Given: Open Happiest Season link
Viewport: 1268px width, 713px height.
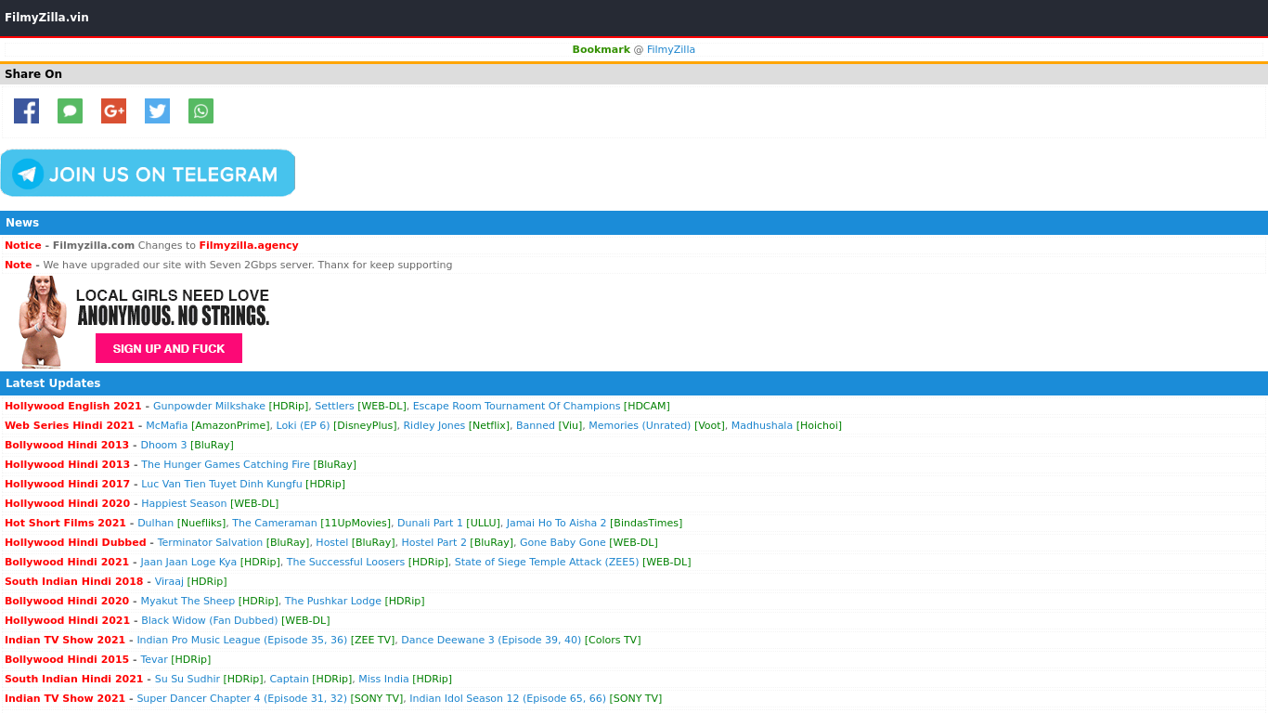Looking at the screenshot, I should coord(184,504).
